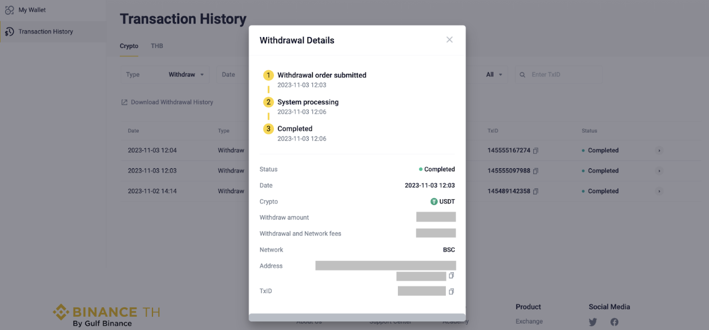Open the Type Withdraw dropdown
This screenshot has width=709, height=330.
pos(165,75)
